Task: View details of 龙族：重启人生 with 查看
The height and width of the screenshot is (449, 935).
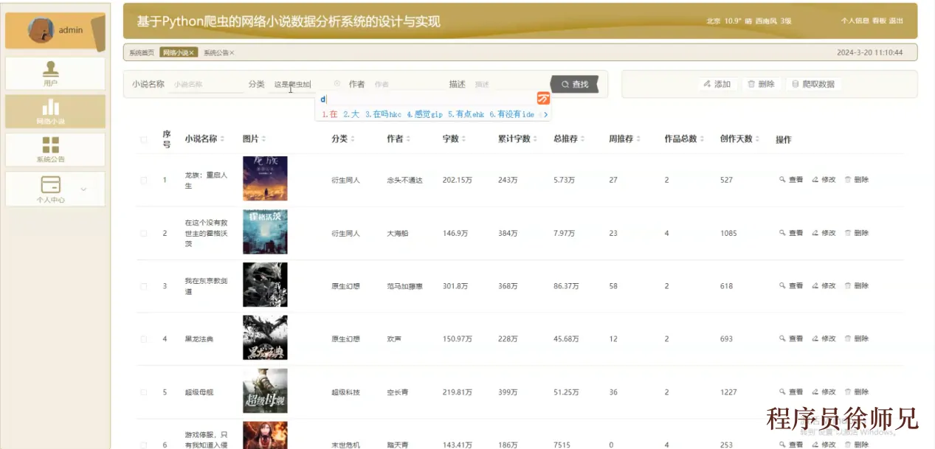Action: [x=791, y=180]
